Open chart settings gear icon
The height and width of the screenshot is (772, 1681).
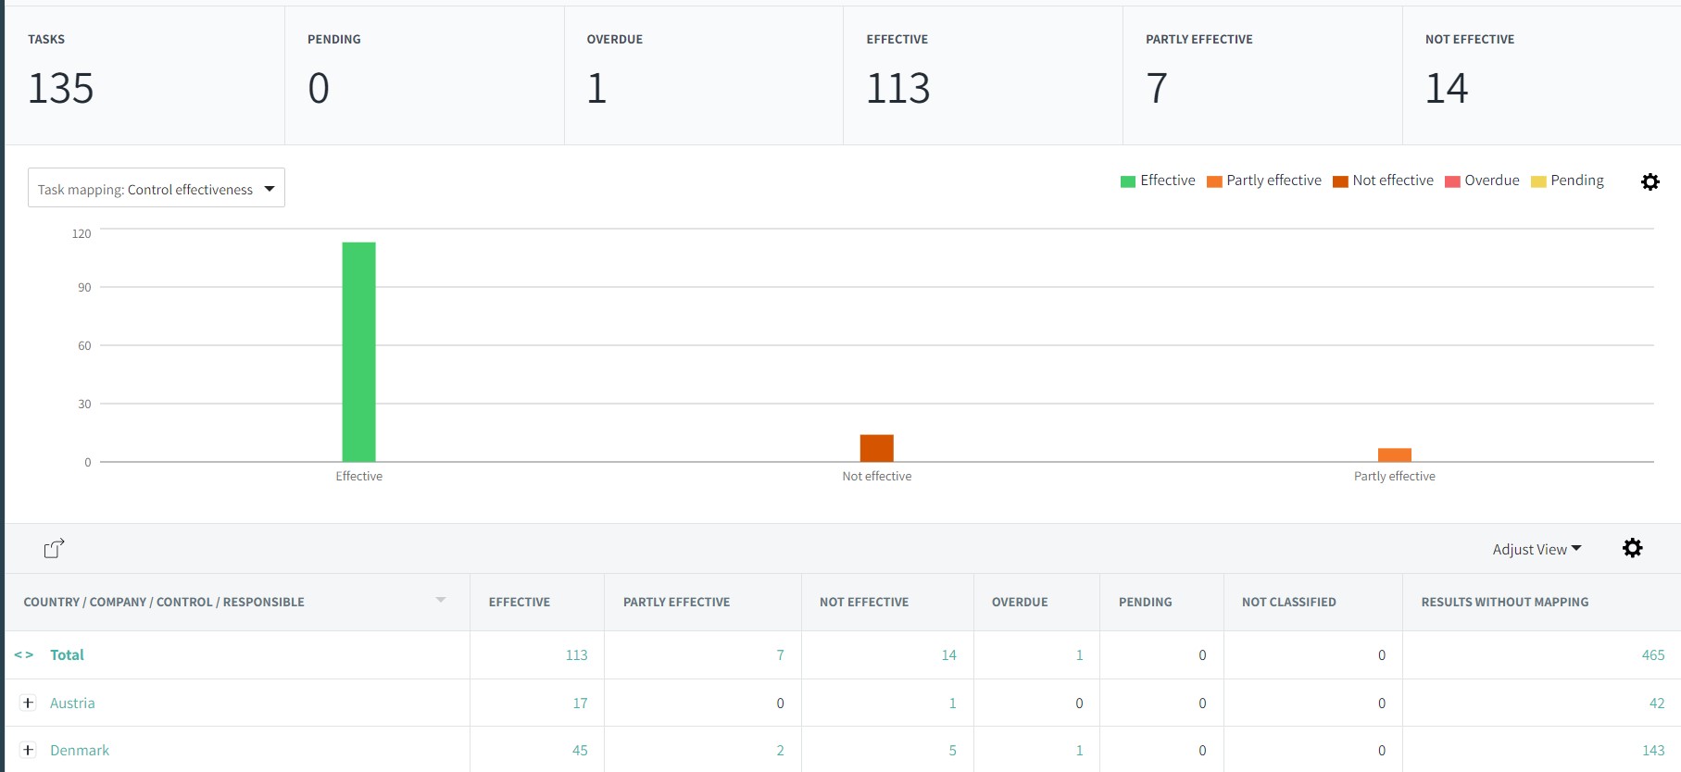tap(1650, 182)
